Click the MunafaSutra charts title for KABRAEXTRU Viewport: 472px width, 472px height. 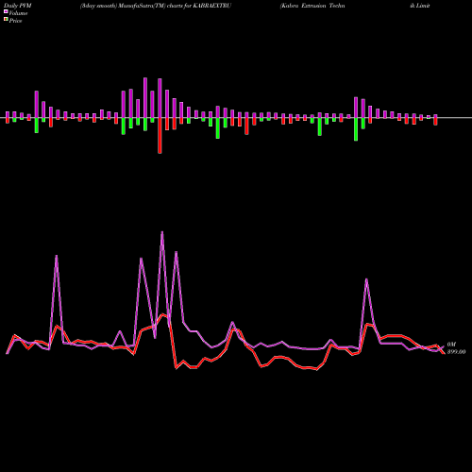point(156,6)
